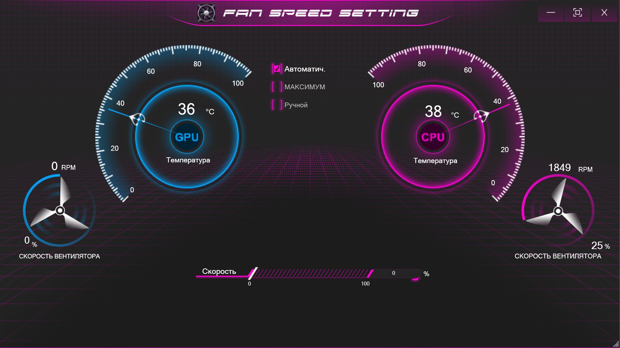Click the resize grip in window corner
Image resolution: width=620 pixels, height=348 pixels.
pyautogui.click(x=616, y=344)
